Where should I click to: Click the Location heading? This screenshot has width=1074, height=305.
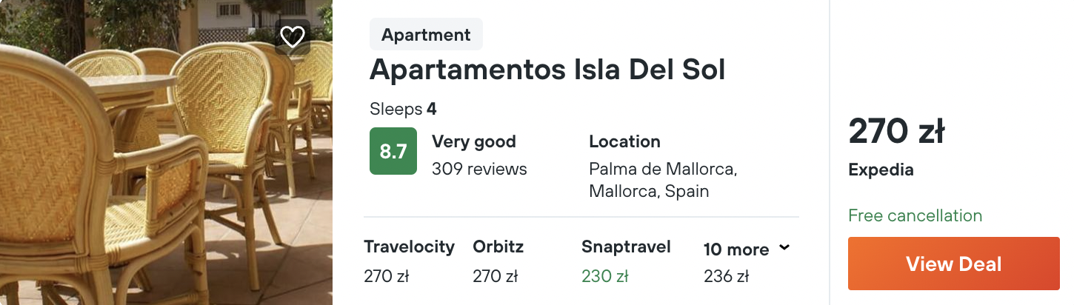point(624,141)
